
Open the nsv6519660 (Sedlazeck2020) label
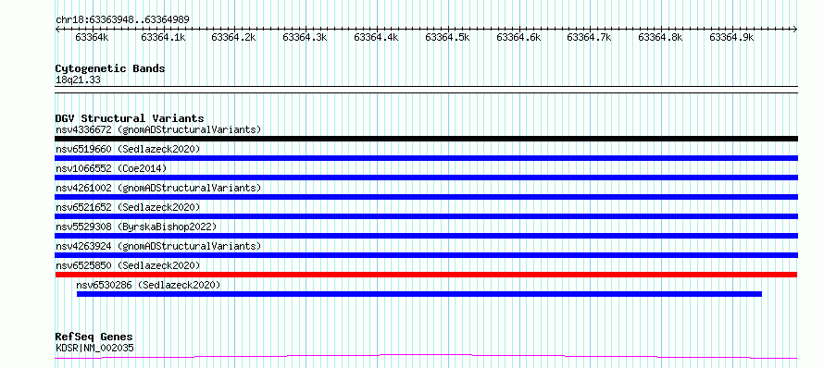point(128,149)
